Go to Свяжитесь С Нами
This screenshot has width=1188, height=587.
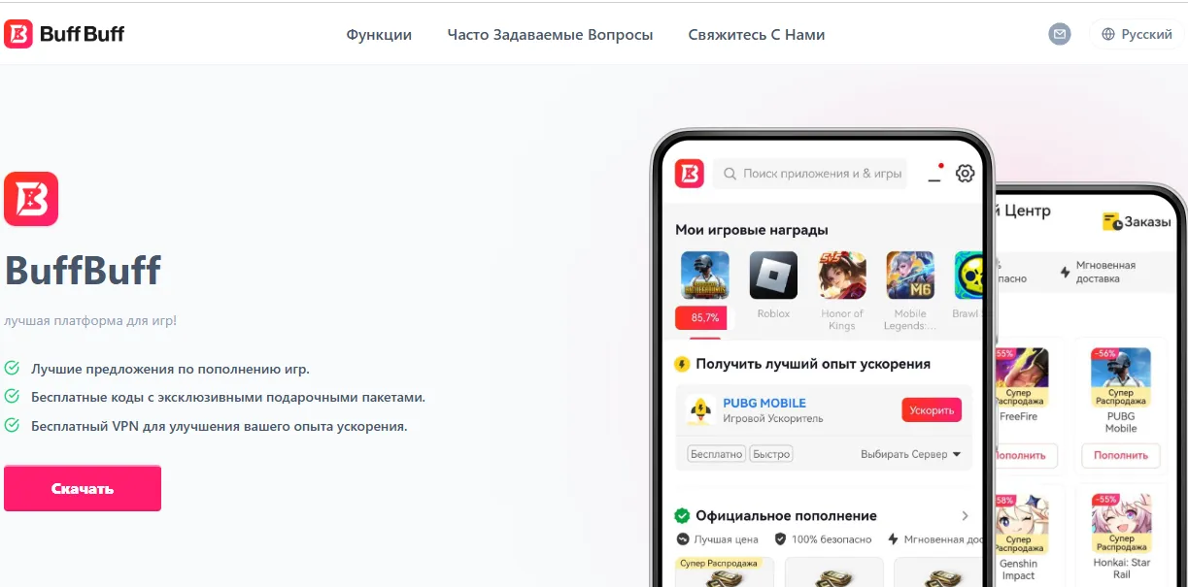tap(757, 35)
